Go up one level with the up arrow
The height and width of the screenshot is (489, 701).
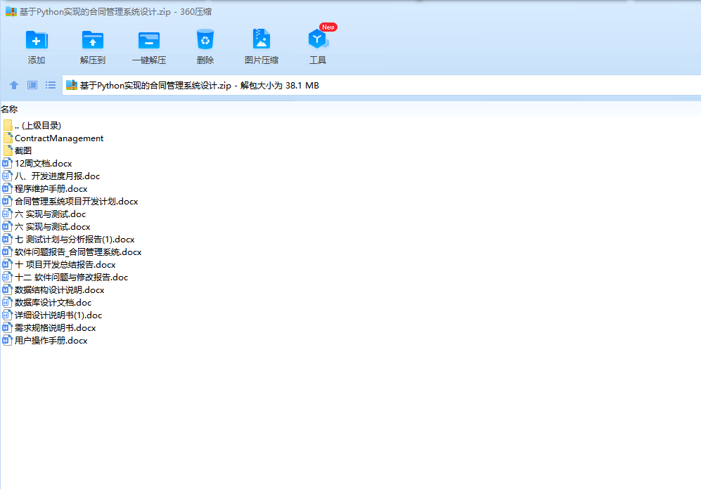[14, 85]
